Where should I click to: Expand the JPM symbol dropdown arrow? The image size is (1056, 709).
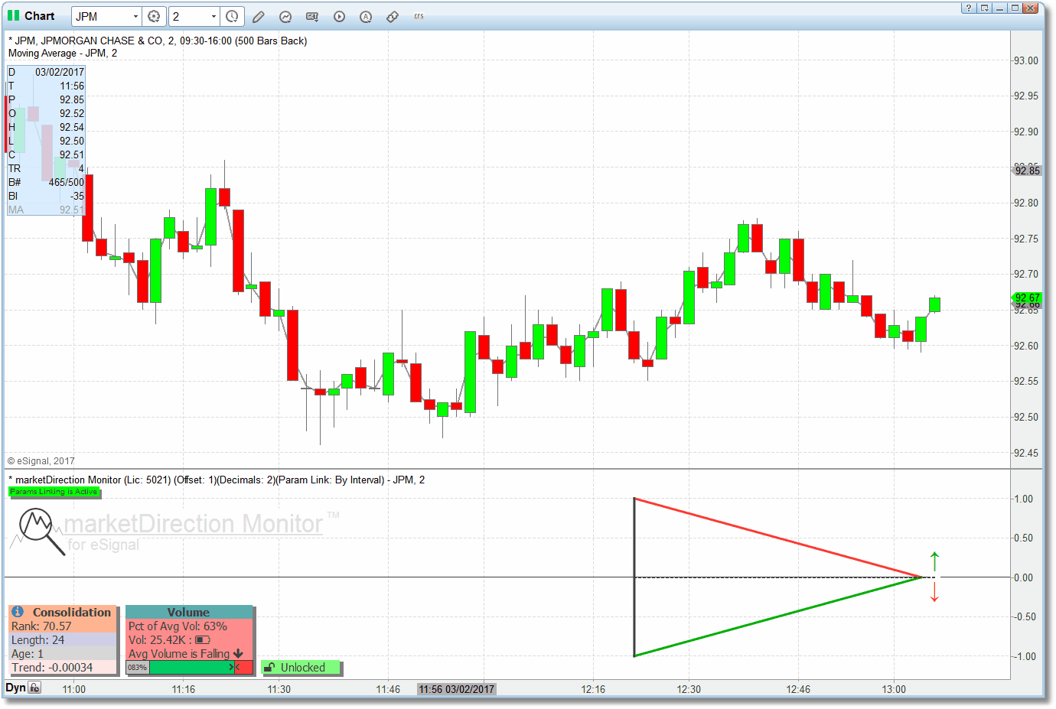[x=135, y=17]
